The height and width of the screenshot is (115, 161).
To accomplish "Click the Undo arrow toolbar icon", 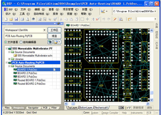I will tap(104, 19).
